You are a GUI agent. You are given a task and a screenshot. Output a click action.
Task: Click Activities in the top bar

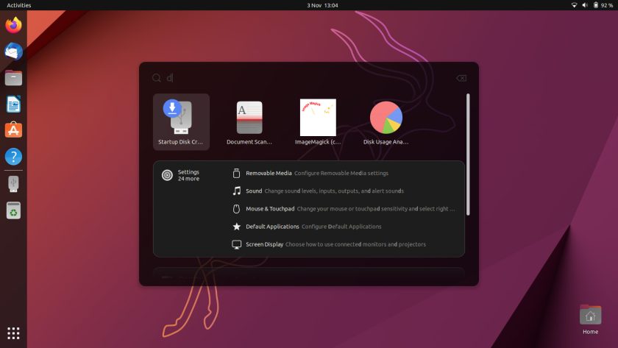(19, 5)
